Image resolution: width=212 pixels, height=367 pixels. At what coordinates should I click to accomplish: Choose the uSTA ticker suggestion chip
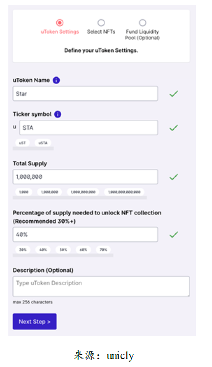(x=43, y=143)
